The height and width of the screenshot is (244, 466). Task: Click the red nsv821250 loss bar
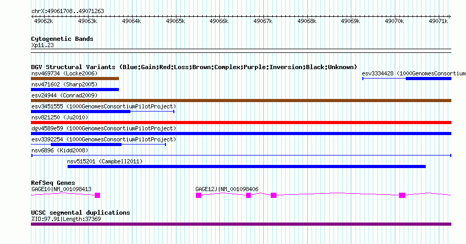241,123
